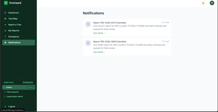Select Notifications in the sidebar
The width and height of the screenshot is (218, 112).
pos(19,42)
